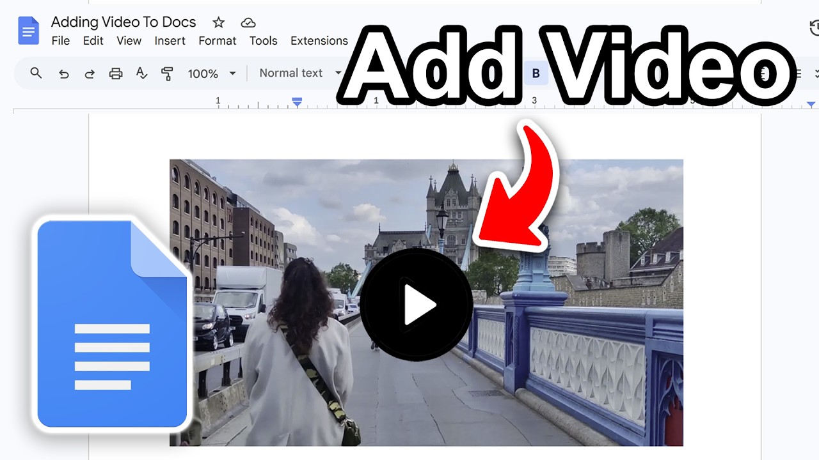This screenshot has height=460, width=819.
Task: Select the Tower Bridge picture in the document
Action: (x=426, y=302)
